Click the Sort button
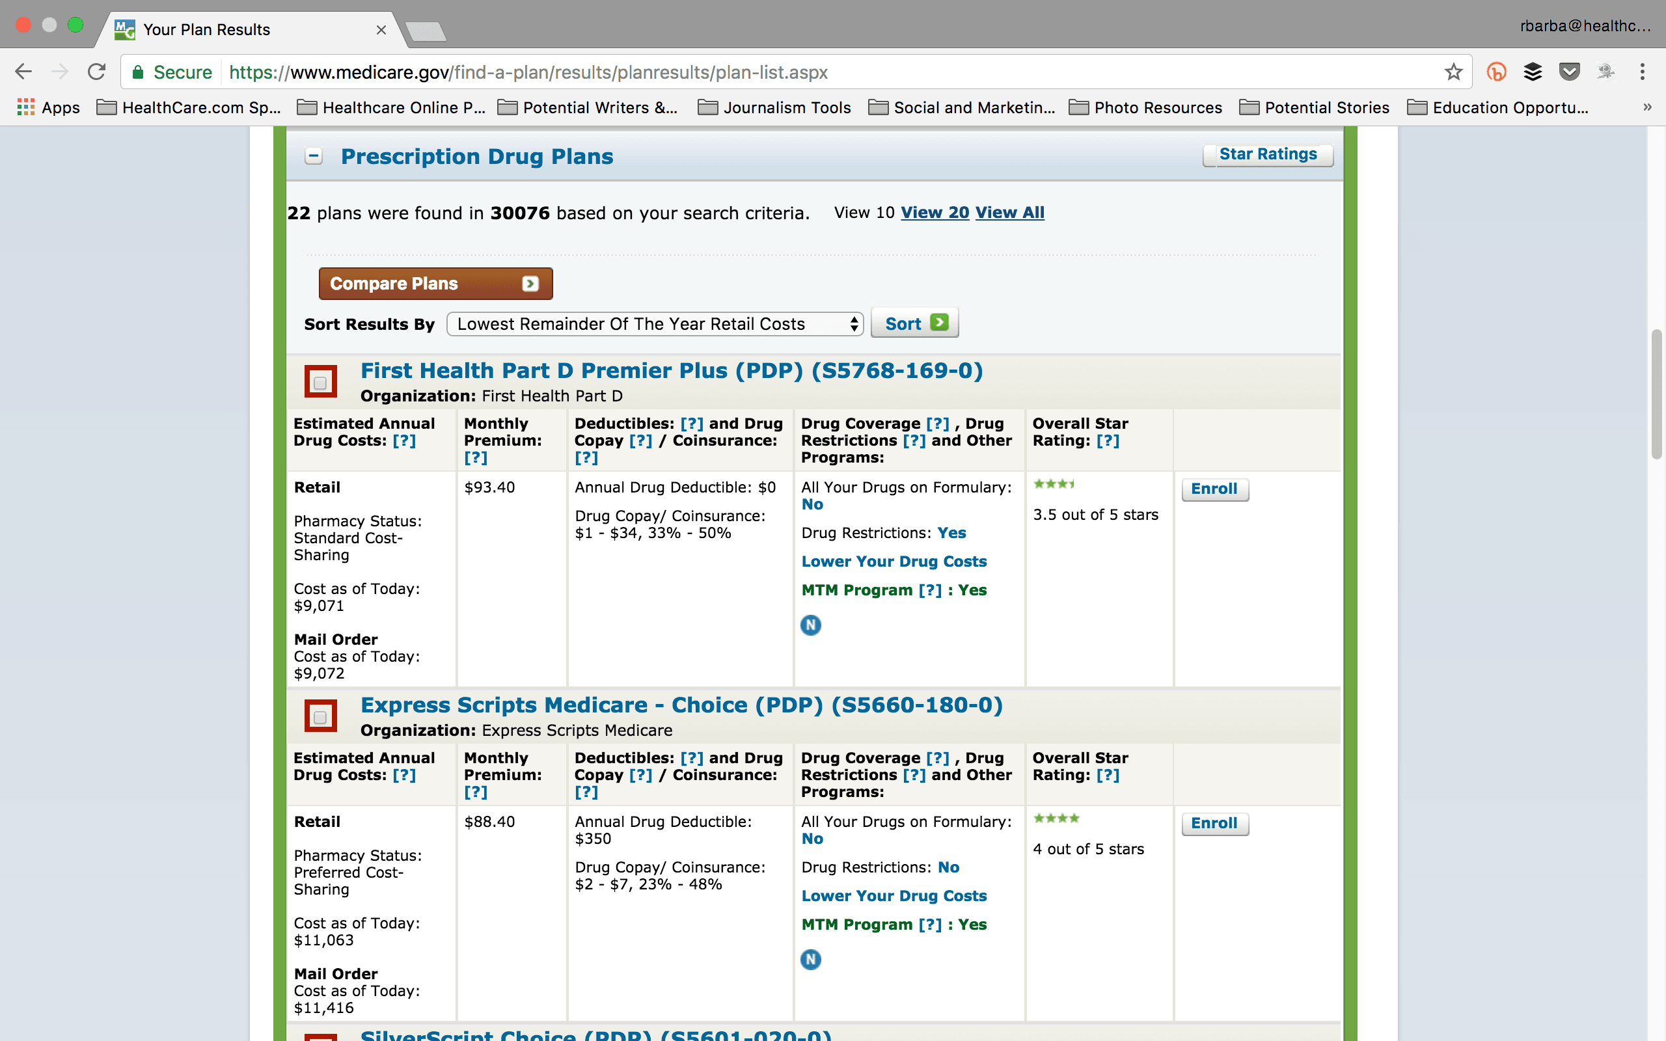 pyautogui.click(x=914, y=323)
